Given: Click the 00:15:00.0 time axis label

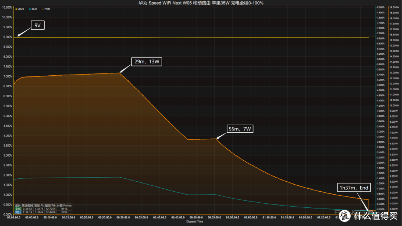Looking at the screenshot, I should (68, 217).
